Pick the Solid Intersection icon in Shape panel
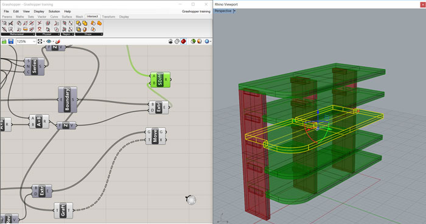 click(x=79, y=29)
